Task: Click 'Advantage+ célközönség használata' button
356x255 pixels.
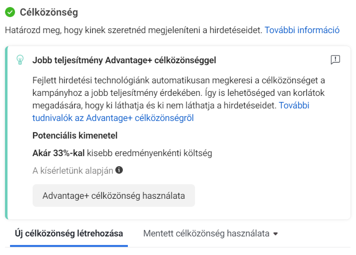Action: [x=114, y=196]
